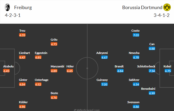Click Kobel's 6.75 rating badge
Image resolution: width=174 pixels, height=111 pixels.
[x=168, y=71]
